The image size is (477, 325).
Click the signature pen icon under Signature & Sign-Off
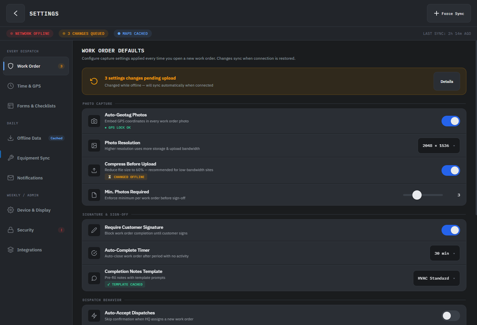click(94, 230)
